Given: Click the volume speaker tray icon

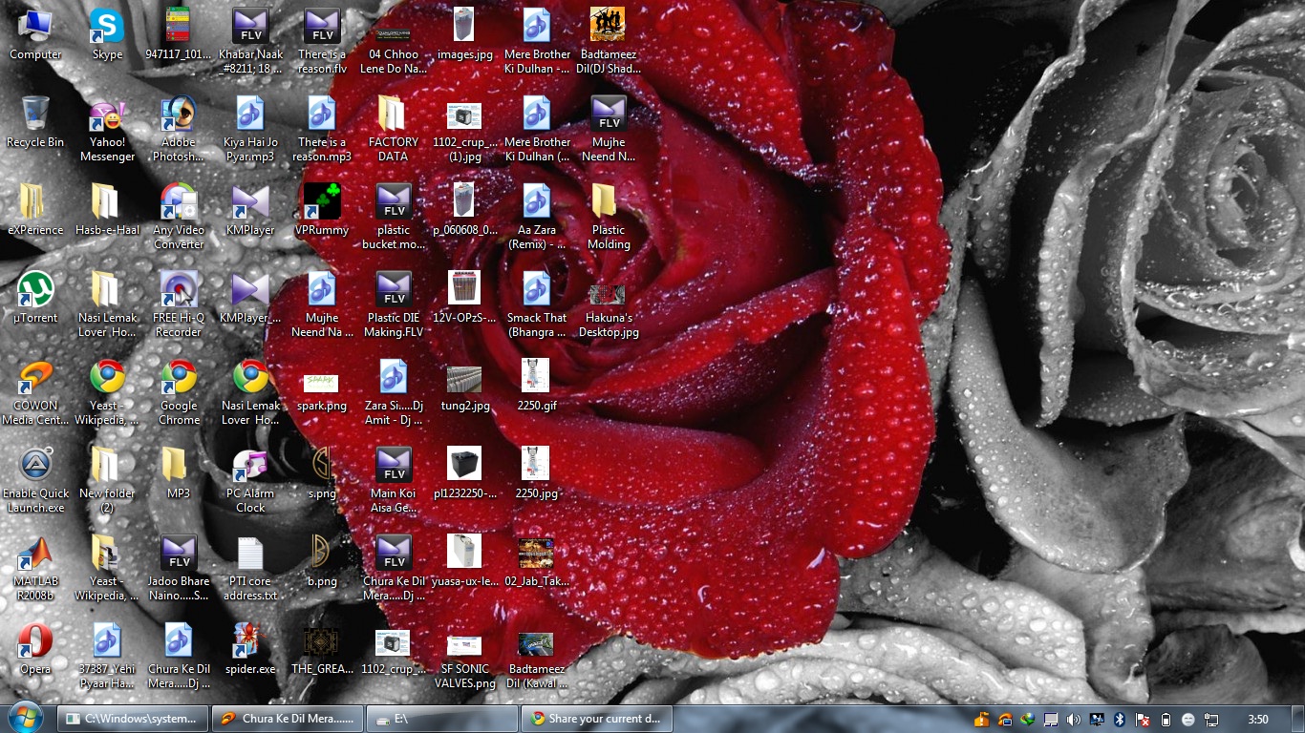Looking at the screenshot, I should click(1074, 719).
